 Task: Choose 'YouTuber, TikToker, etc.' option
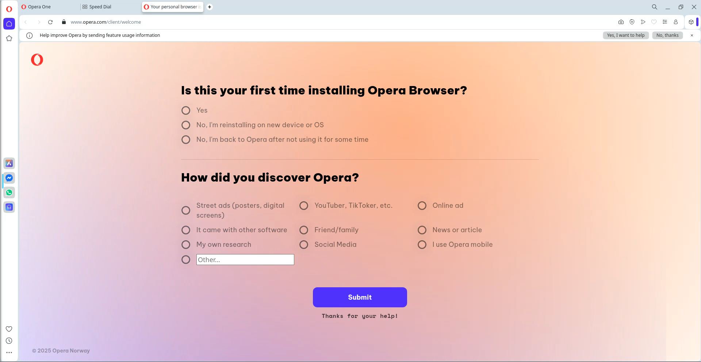pyautogui.click(x=304, y=206)
